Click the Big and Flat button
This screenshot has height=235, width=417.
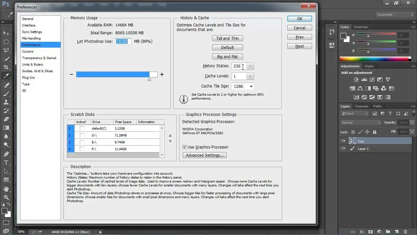click(227, 57)
